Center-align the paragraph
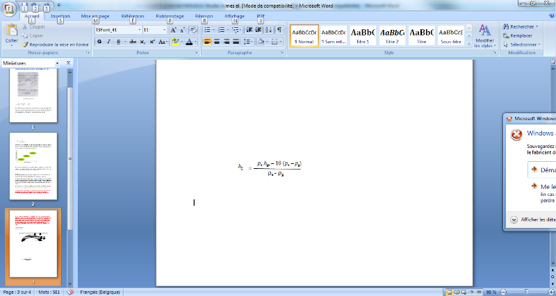This screenshot has height=296, width=556. pos(217,42)
